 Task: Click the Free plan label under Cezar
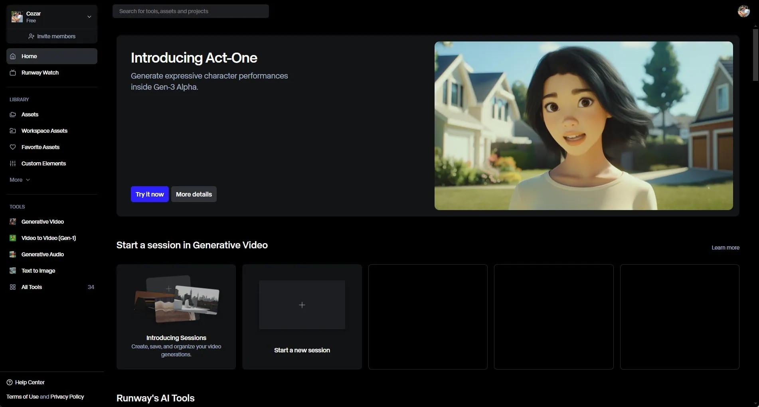tap(31, 21)
